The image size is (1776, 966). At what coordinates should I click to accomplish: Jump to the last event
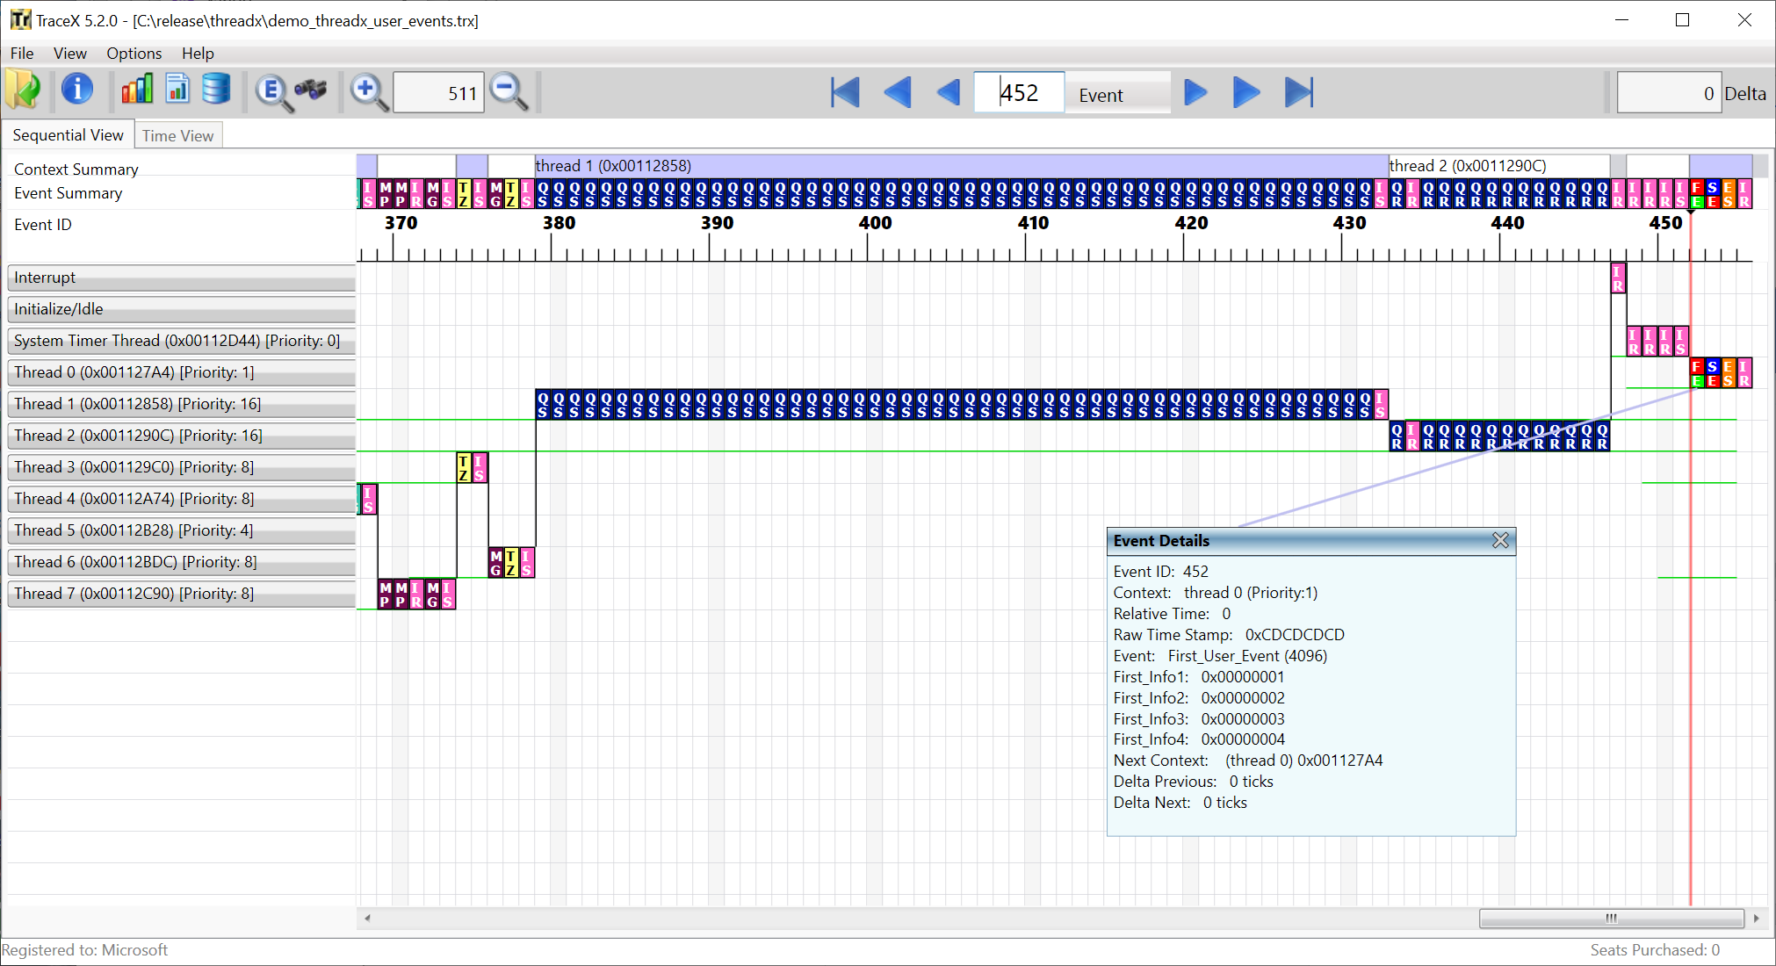click(x=1299, y=91)
